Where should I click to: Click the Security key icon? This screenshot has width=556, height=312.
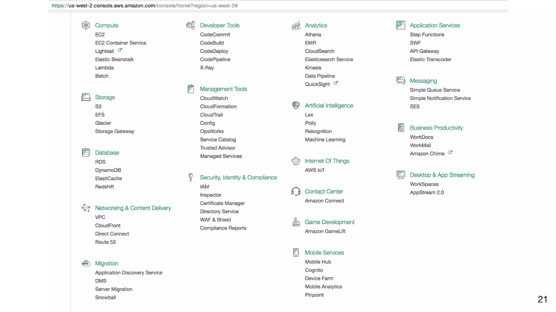tap(191, 177)
